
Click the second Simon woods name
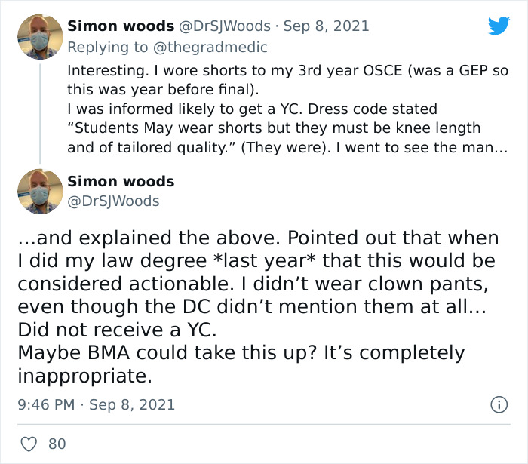point(121,182)
